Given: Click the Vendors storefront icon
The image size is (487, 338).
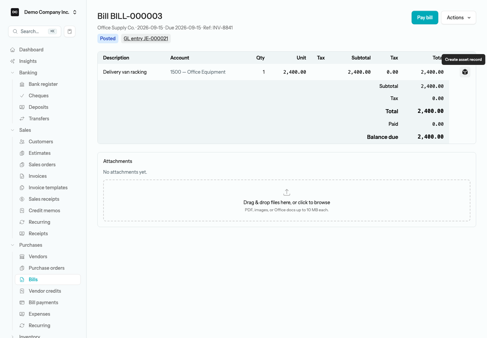Looking at the screenshot, I should click(x=22, y=257).
